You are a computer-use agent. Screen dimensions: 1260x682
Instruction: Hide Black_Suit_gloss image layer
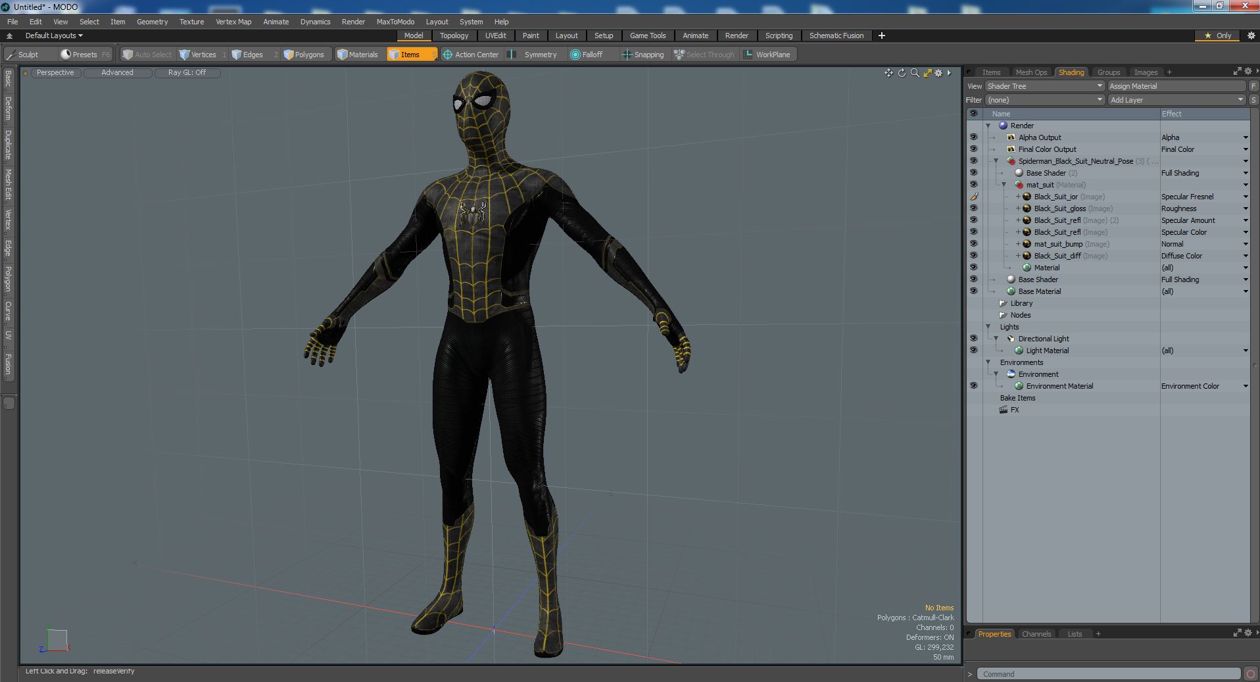click(x=973, y=208)
